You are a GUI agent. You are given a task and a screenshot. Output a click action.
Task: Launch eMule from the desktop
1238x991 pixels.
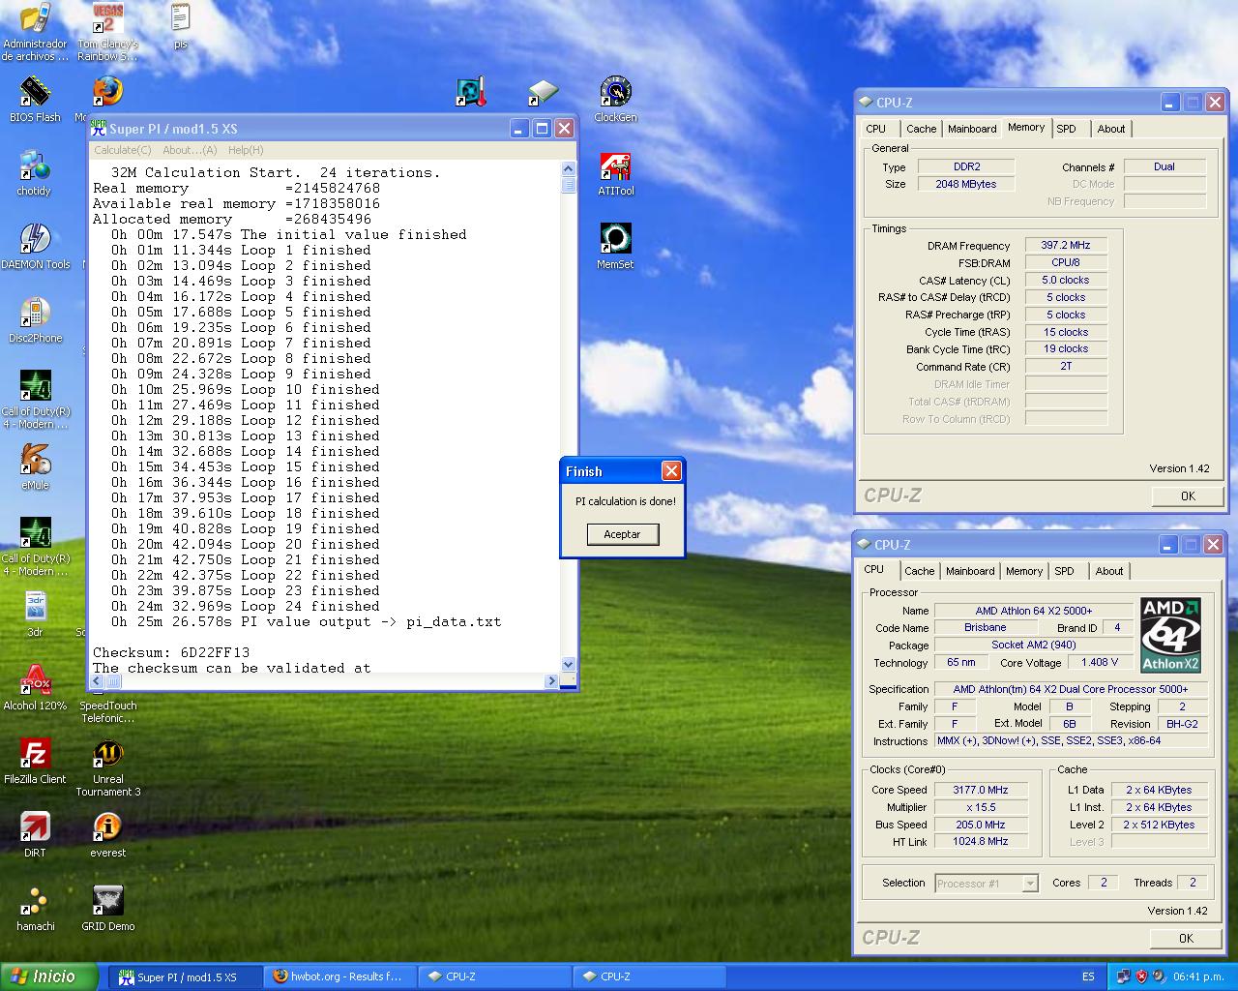pos(35,467)
